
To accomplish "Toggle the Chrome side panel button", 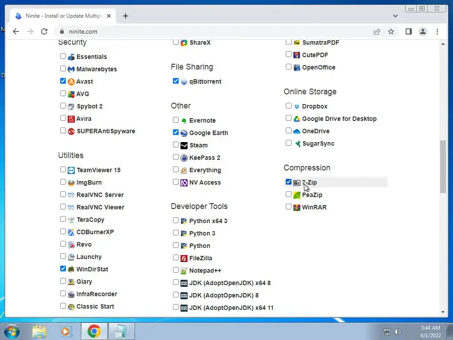I will coord(408,31).
